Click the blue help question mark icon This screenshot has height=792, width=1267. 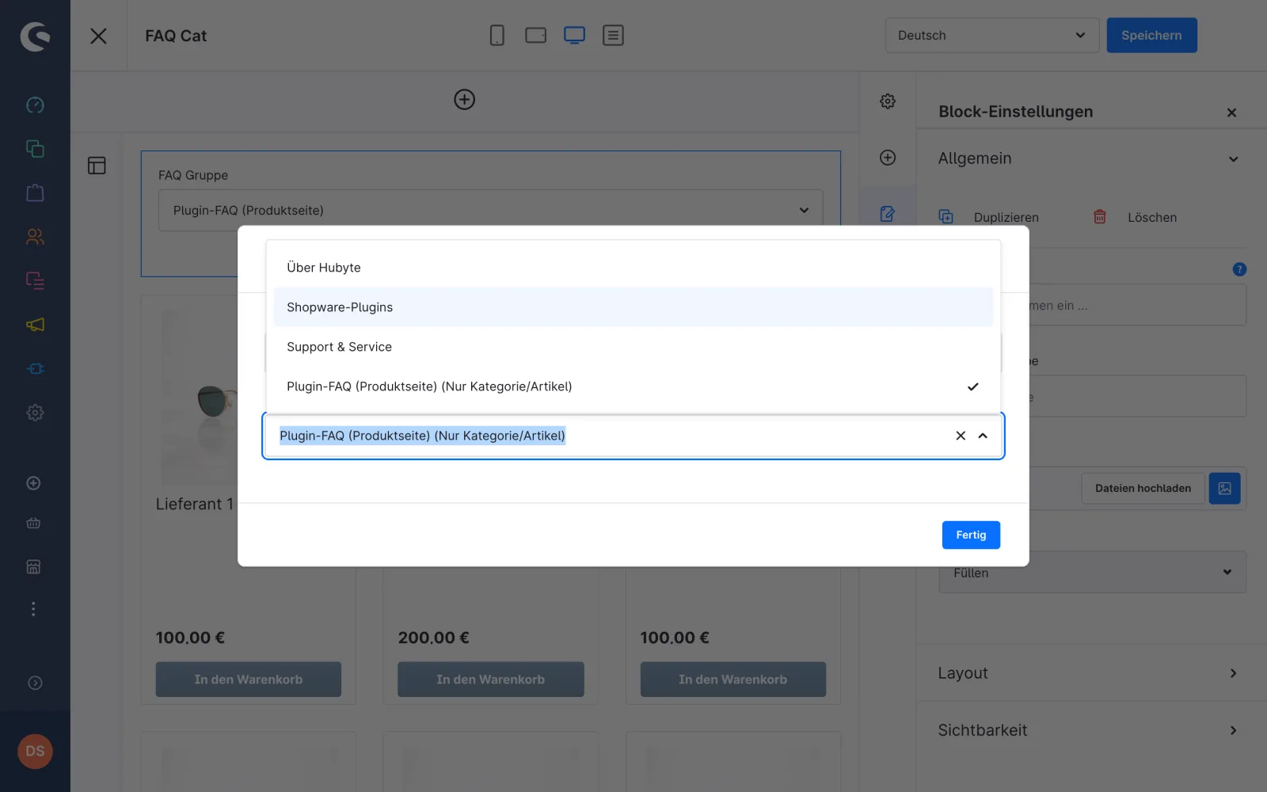[x=1239, y=269]
